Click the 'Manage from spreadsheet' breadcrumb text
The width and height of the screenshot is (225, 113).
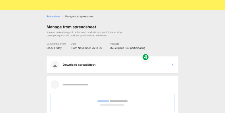click(79, 17)
